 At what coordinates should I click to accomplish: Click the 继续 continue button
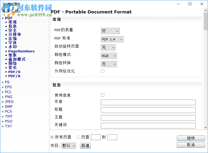[x=191, y=138]
